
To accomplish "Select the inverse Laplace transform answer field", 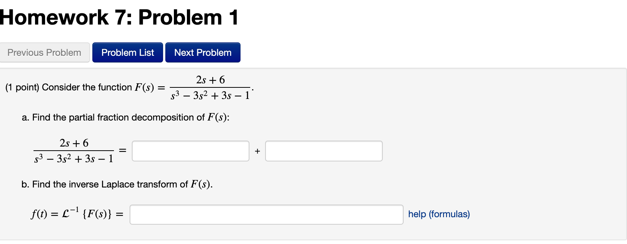I will [x=266, y=214].
